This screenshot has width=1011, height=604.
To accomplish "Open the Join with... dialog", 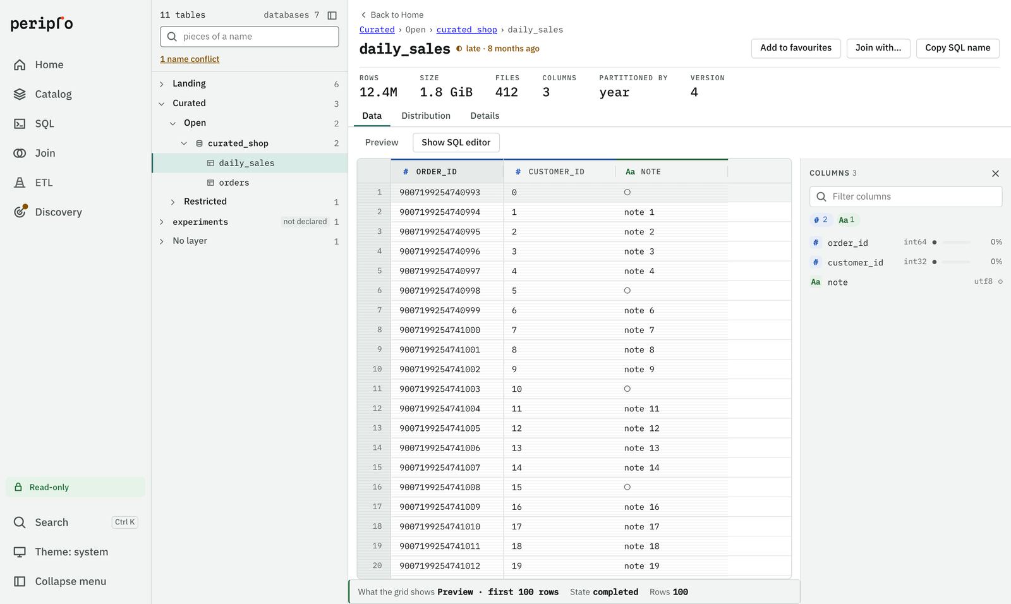I will (x=878, y=48).
